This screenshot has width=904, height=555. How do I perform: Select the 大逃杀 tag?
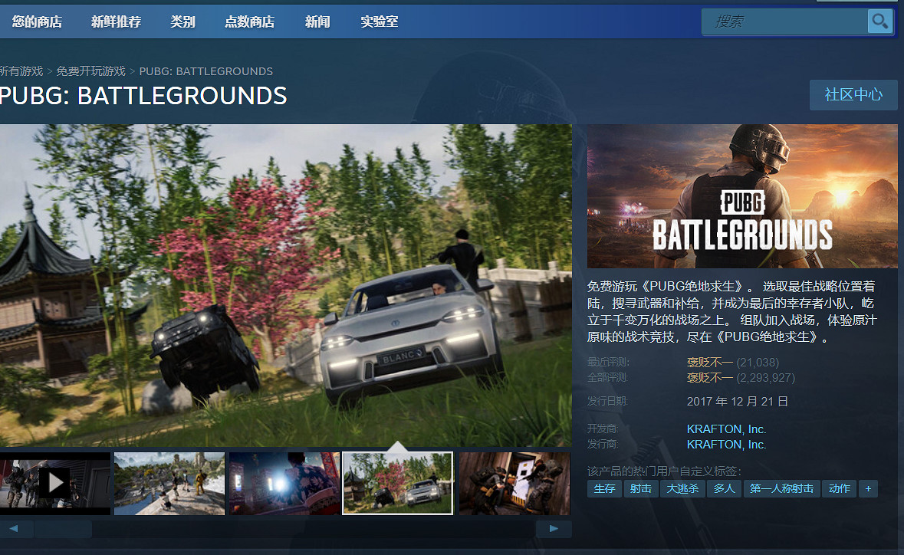[x=682, y=488]
